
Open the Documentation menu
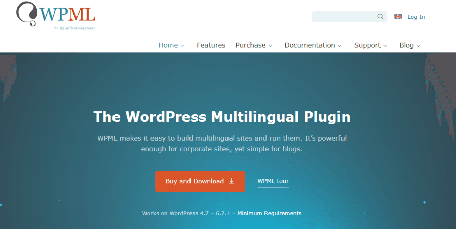310,45
